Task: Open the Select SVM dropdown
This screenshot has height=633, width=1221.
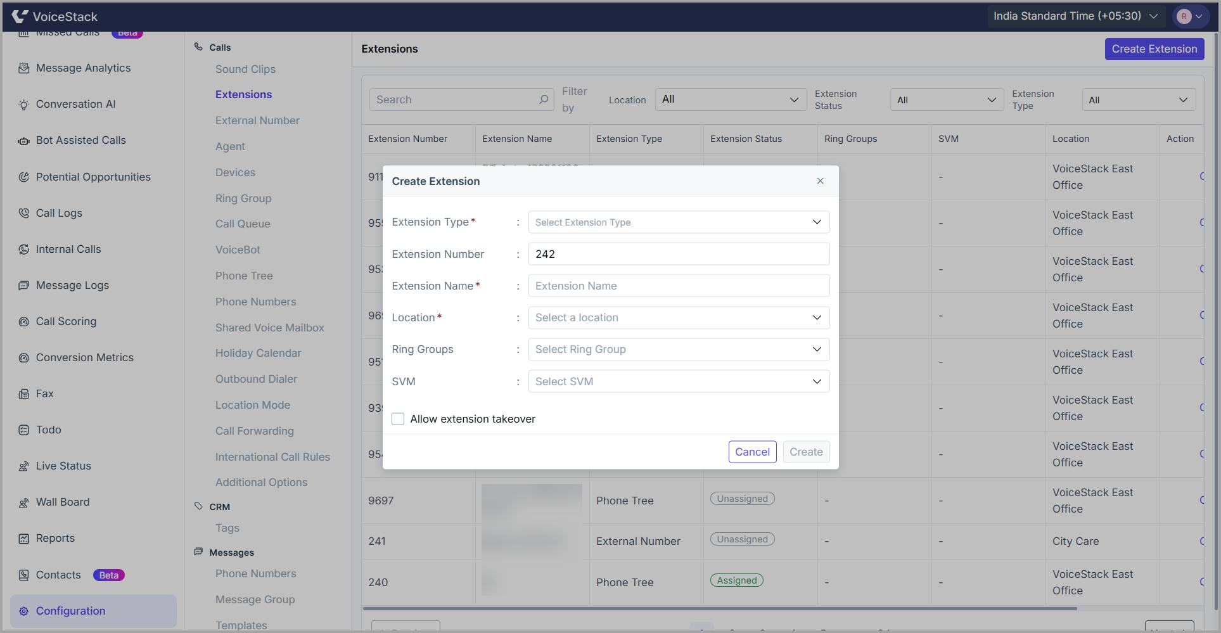Action: (x=679, y=381)
